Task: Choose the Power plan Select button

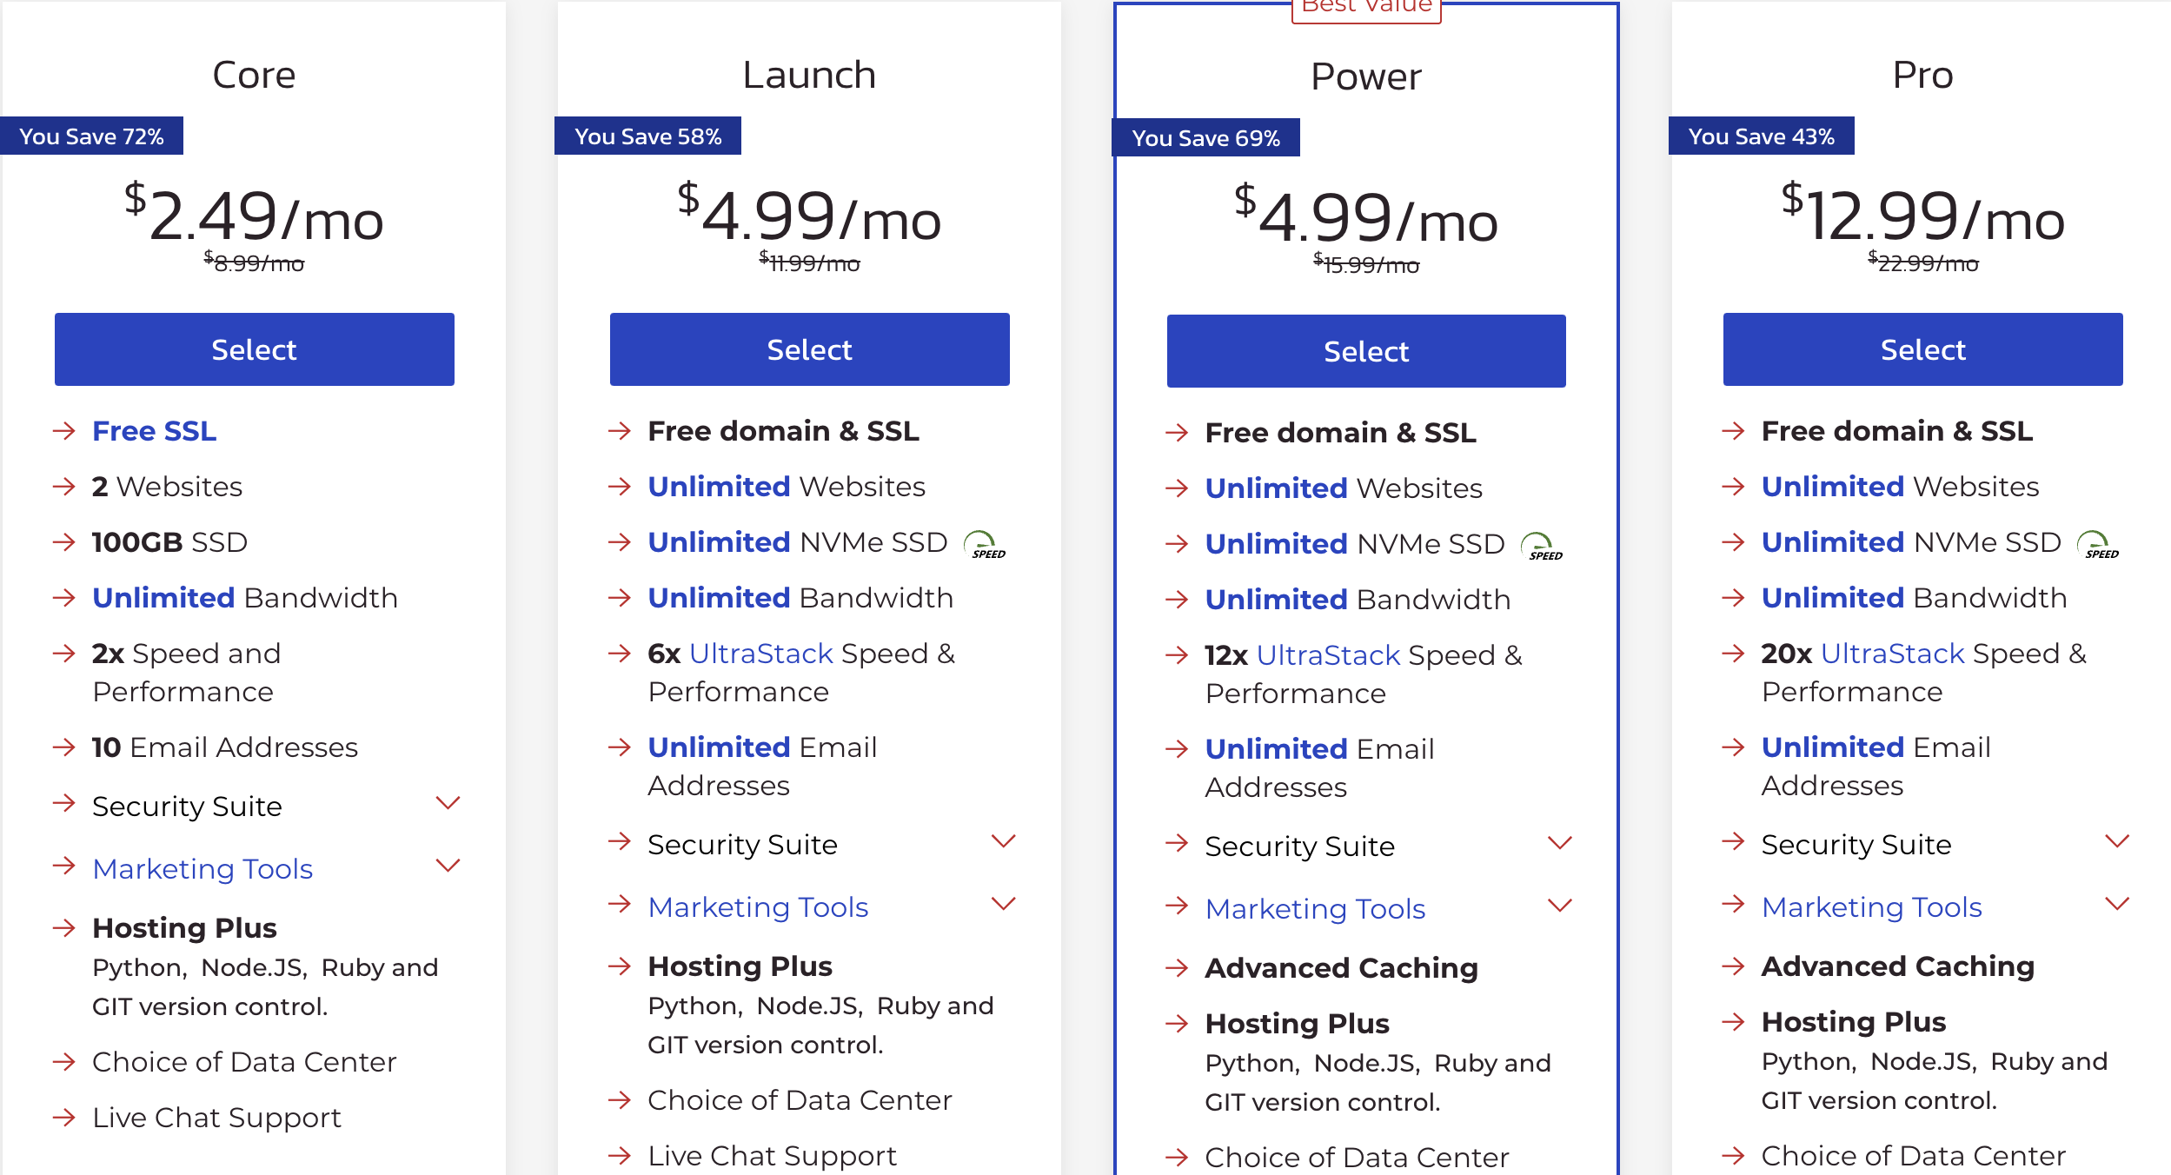Action: [x=1366, y=351]
